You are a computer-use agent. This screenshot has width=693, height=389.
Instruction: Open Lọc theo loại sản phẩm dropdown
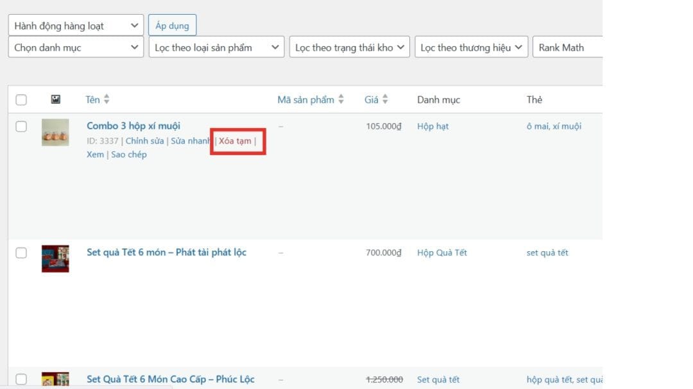[x=216, y=47]
